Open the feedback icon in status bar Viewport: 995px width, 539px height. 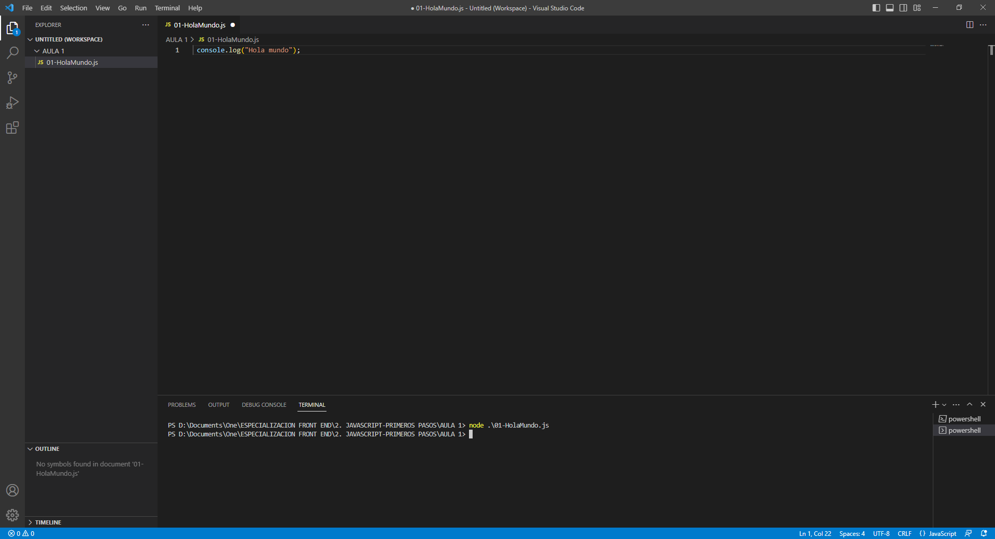click(968, 533)
